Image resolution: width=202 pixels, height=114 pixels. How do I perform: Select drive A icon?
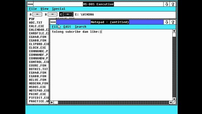(36, 14)
